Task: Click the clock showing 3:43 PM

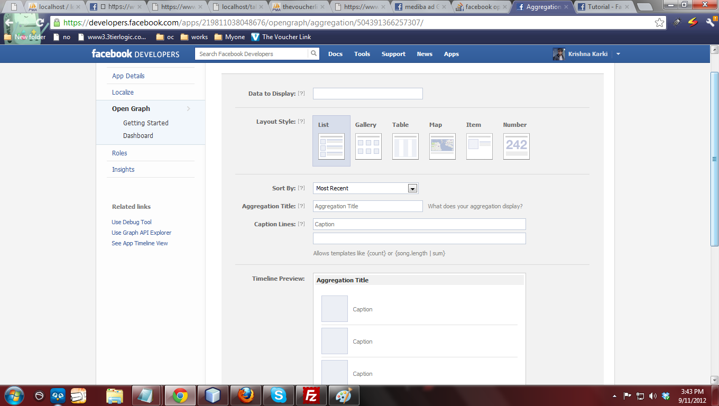Action: pyautogui.click(x=692, y=392)
